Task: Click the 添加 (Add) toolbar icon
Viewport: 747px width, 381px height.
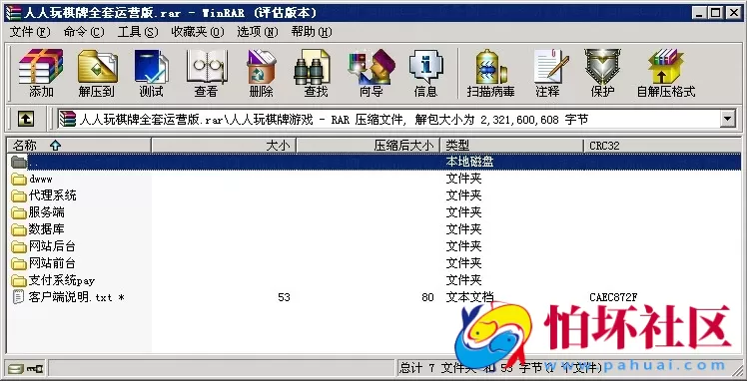Action: pyautogui.click(x=41, y=67)
